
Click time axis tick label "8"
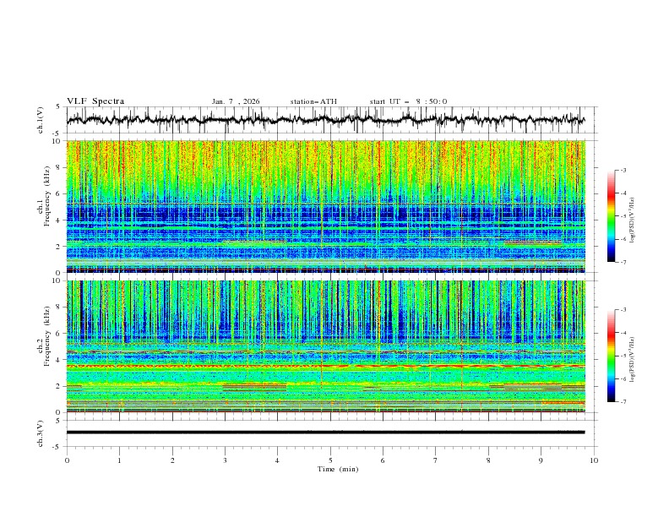488,460
